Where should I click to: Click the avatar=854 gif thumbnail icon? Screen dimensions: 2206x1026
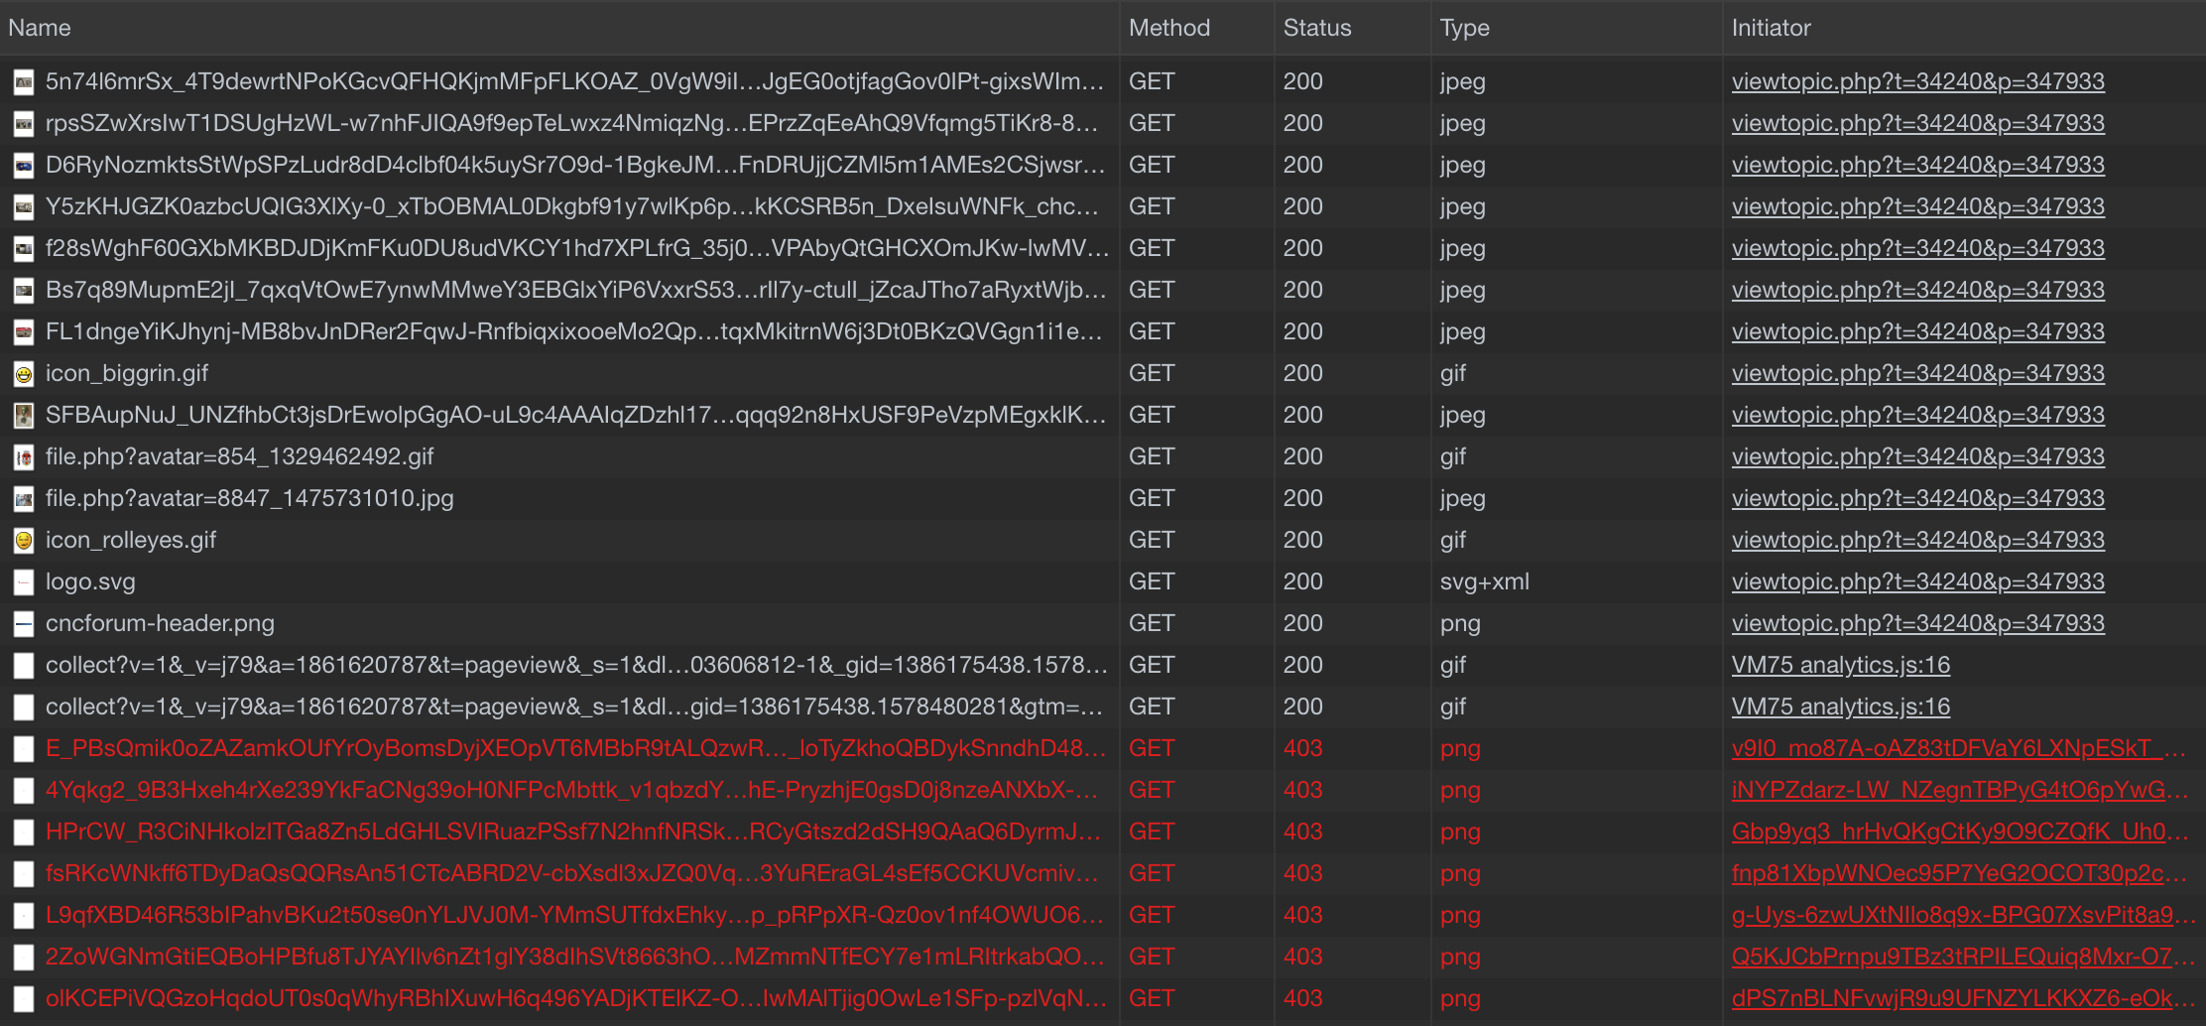24,457
